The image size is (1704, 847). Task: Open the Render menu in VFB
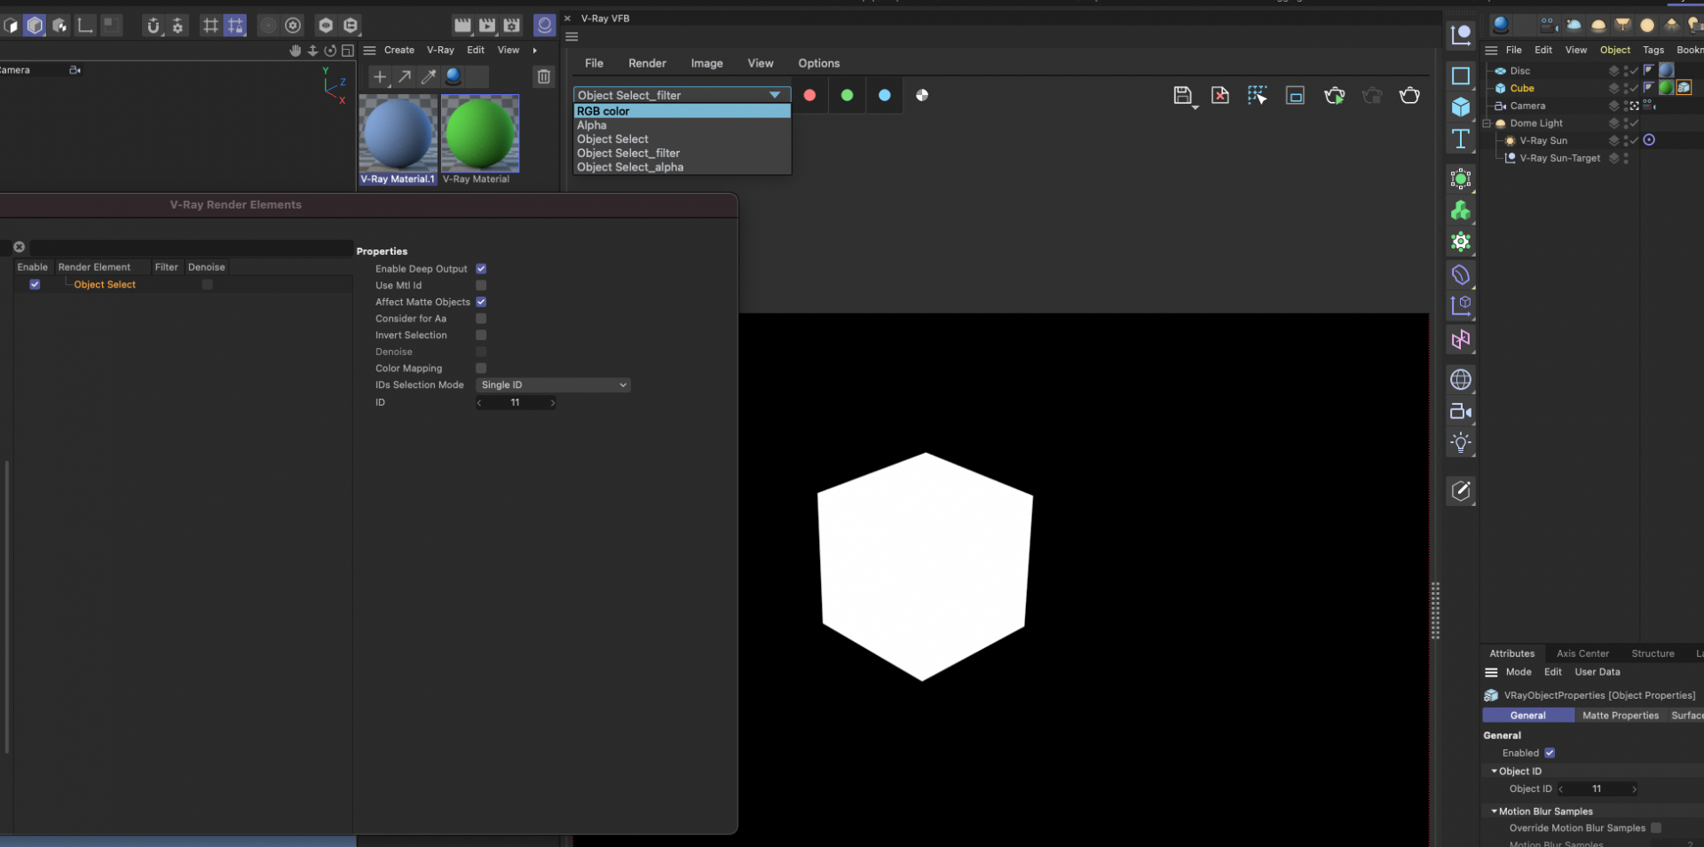(647, 63)
